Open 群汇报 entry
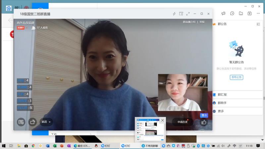265x149 pixels. (222, 95)
